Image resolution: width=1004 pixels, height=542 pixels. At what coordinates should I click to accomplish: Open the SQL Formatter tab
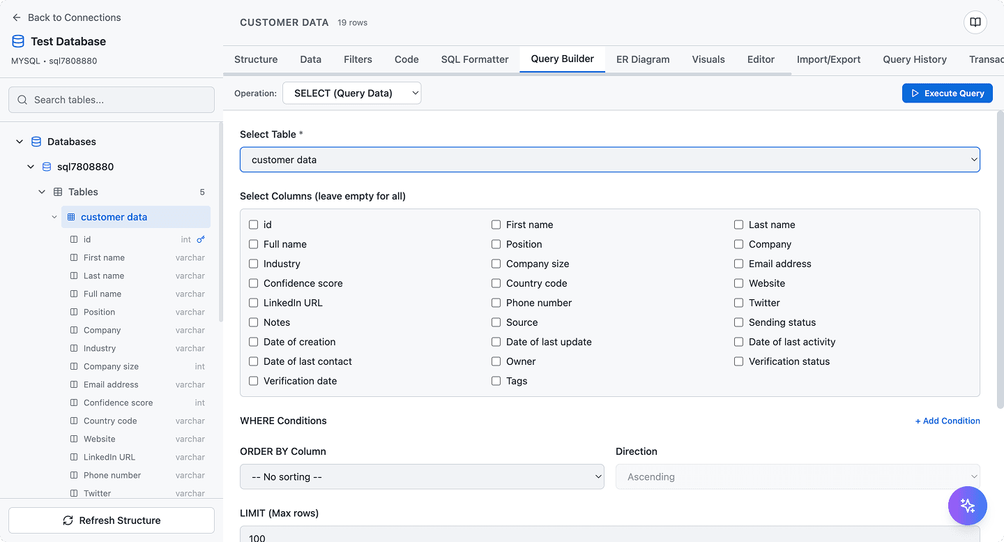click(475, 59)
